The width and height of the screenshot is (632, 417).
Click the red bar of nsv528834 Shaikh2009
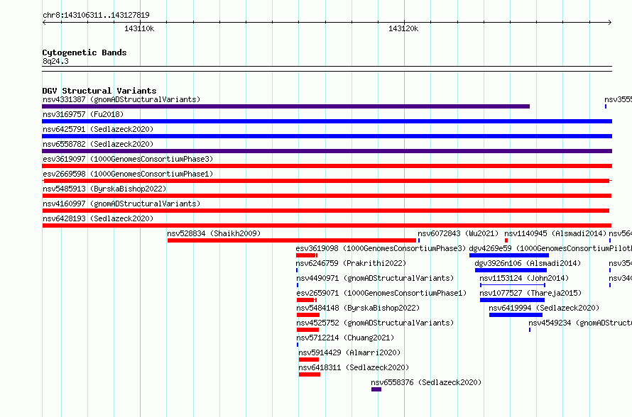[292, 240]
